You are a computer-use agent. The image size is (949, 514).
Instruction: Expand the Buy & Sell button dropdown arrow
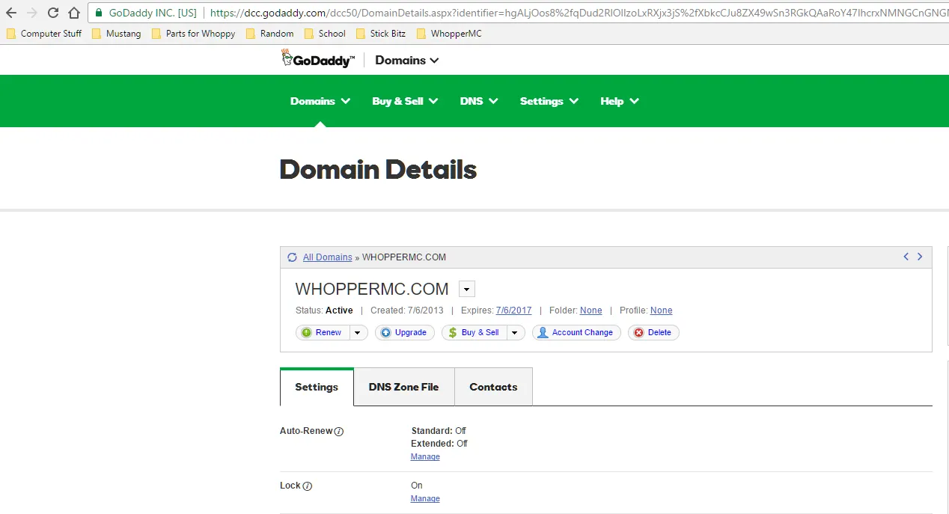pyautogui.click(x=515, y=333)
